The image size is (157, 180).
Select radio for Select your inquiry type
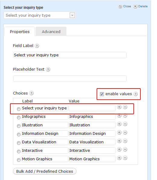point(19,109)
